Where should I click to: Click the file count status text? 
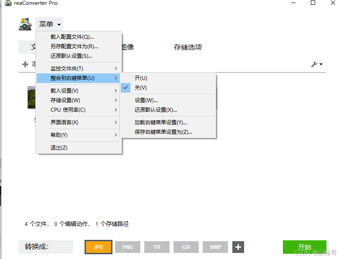[77, 224]
